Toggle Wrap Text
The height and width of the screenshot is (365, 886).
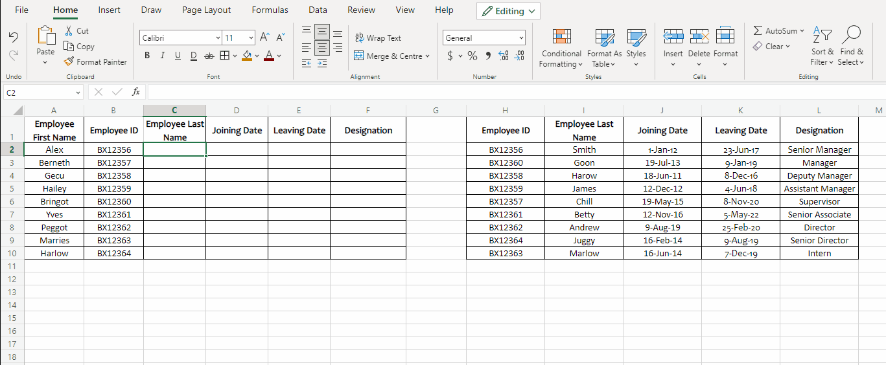(378, 38)
